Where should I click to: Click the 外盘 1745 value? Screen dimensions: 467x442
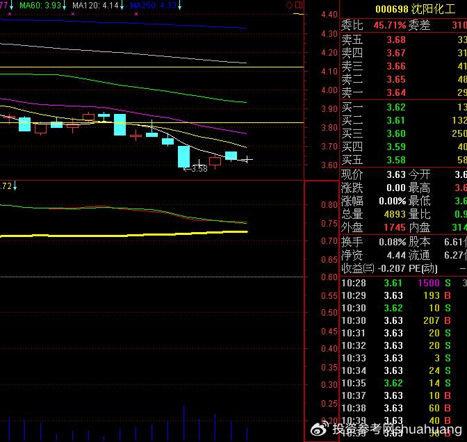(395, 227)
